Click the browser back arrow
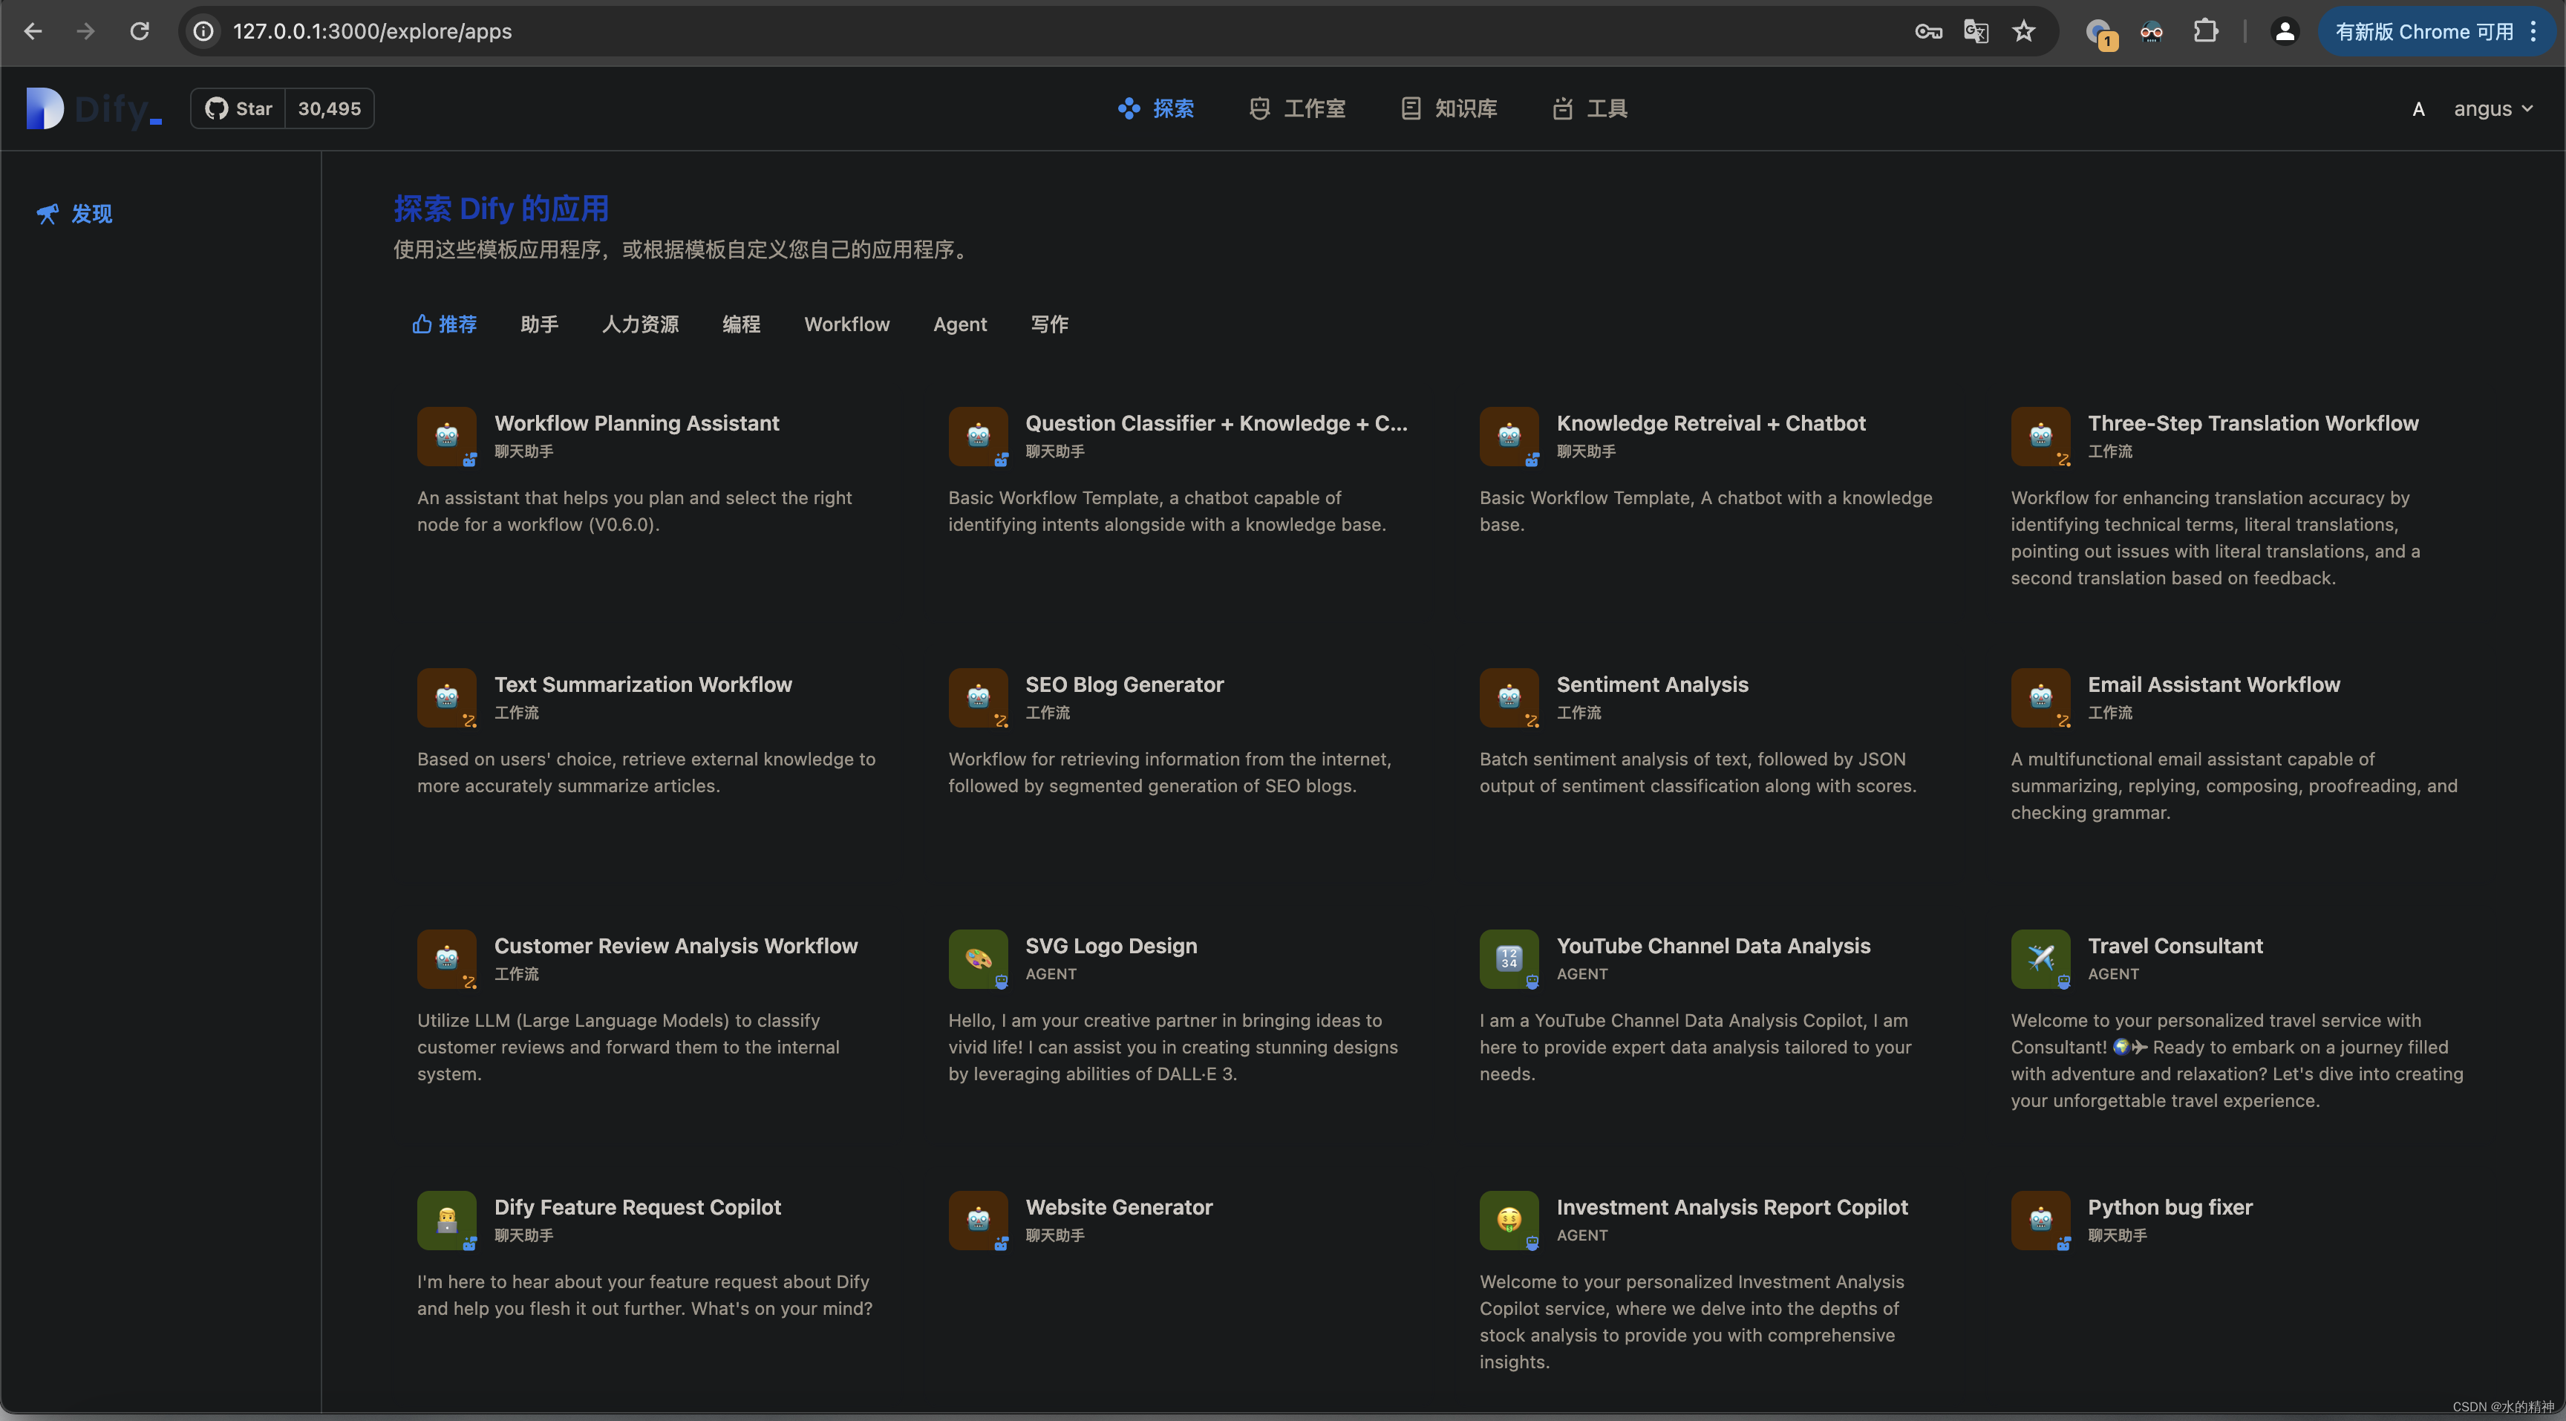 point(33,31)
